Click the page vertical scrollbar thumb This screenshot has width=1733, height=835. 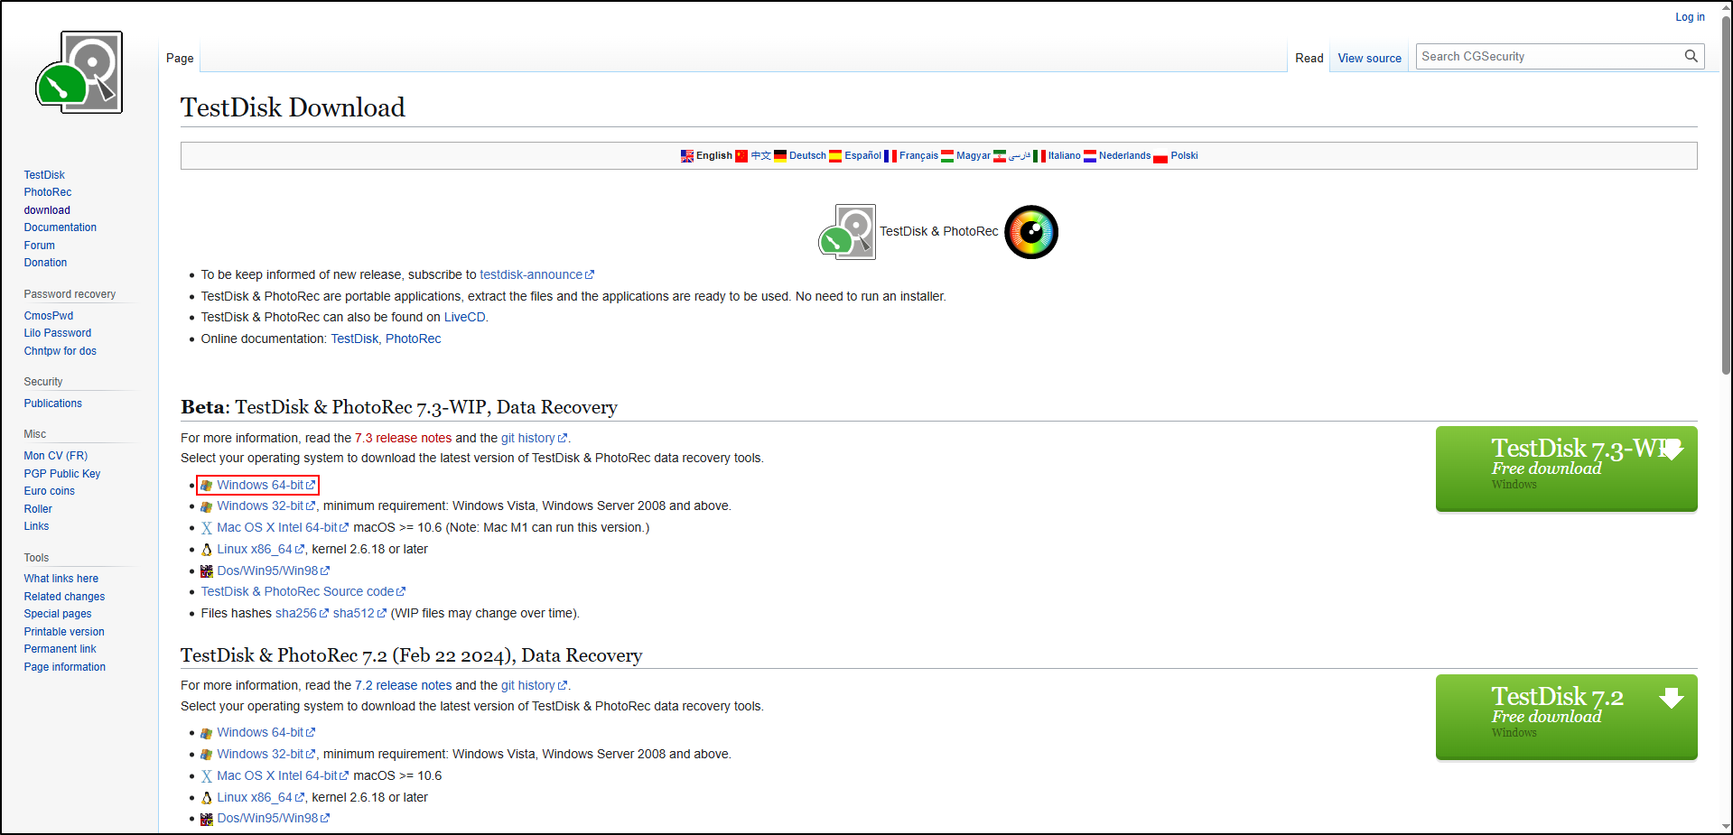tap(1726, 194)
